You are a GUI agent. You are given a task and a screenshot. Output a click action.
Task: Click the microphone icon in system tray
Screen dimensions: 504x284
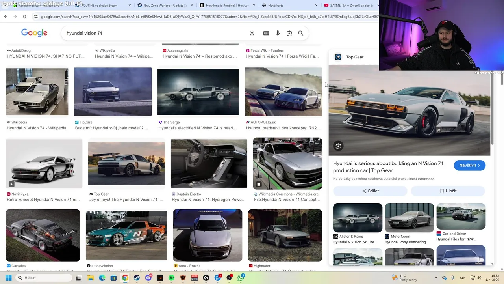coord(453,278)
